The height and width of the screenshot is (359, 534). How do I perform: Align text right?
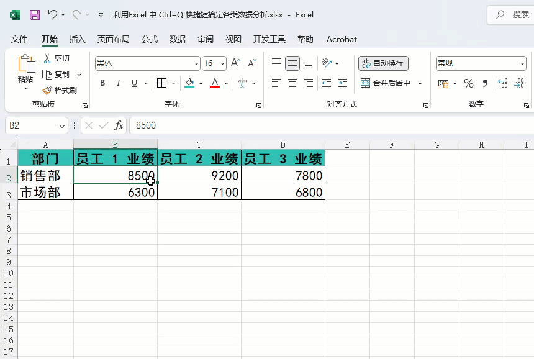click(x=309, y=83)
